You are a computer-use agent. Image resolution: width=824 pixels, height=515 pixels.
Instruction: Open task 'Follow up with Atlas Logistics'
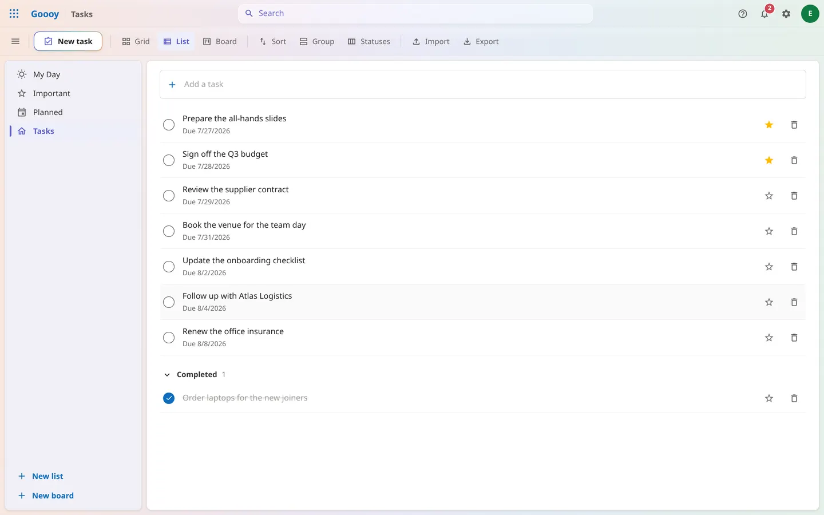[x=237, y=296]
